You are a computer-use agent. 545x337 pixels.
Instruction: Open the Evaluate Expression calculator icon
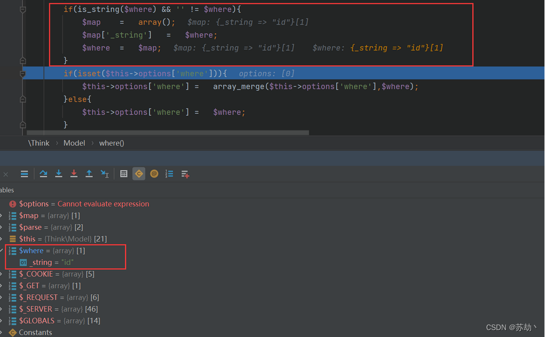point(123,174)
